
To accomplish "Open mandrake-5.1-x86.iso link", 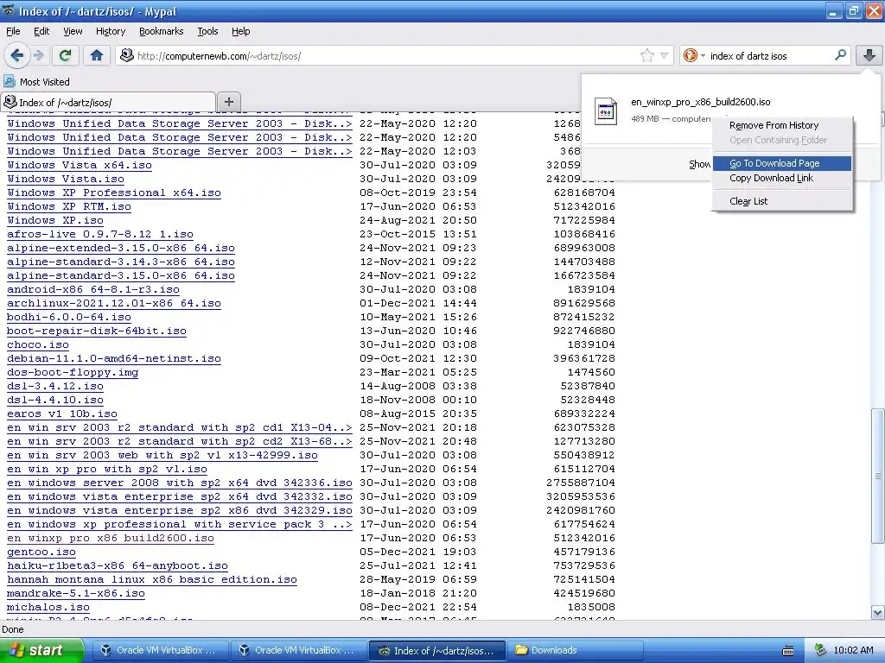I will [x=76, y=593].
